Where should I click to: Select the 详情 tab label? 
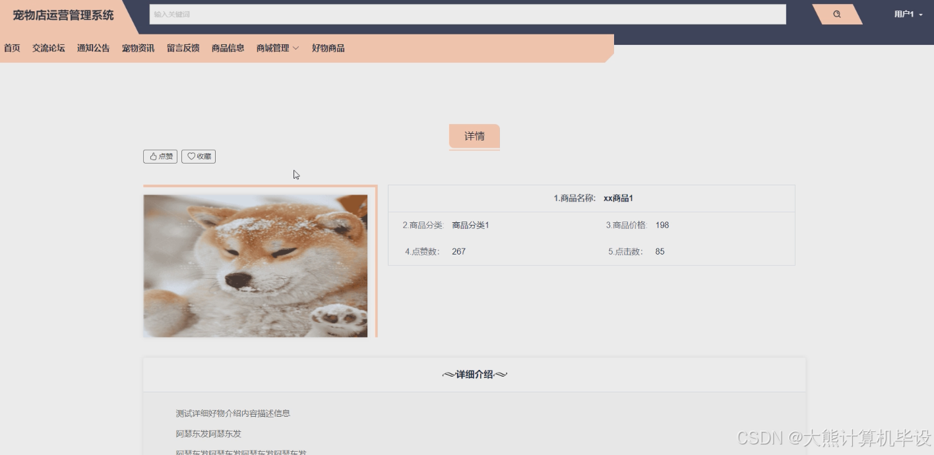click(x=474, y=136)
